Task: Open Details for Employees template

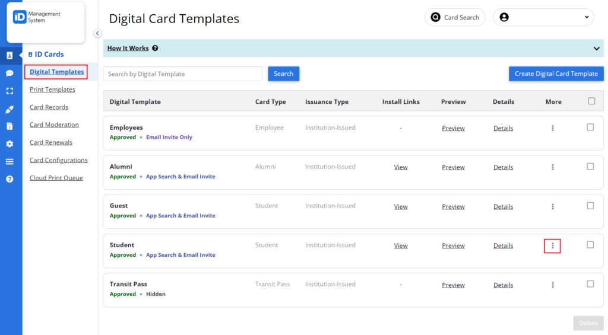Action: tap(503, 128)
